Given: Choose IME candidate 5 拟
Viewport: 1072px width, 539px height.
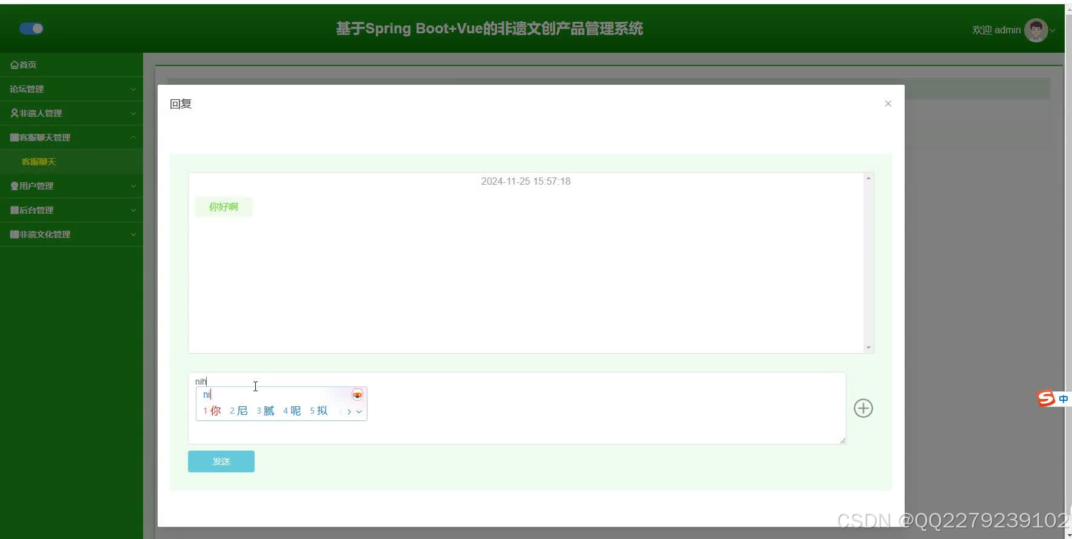Looking at the screenshot, I should tap(319, 411).
